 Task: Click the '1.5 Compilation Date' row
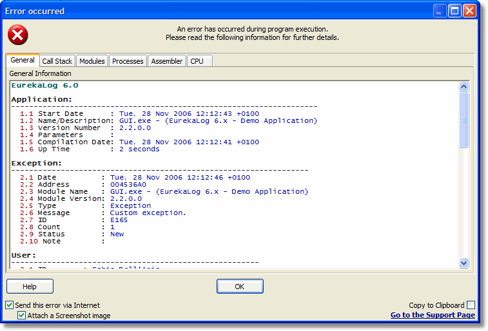click(139, 142)
